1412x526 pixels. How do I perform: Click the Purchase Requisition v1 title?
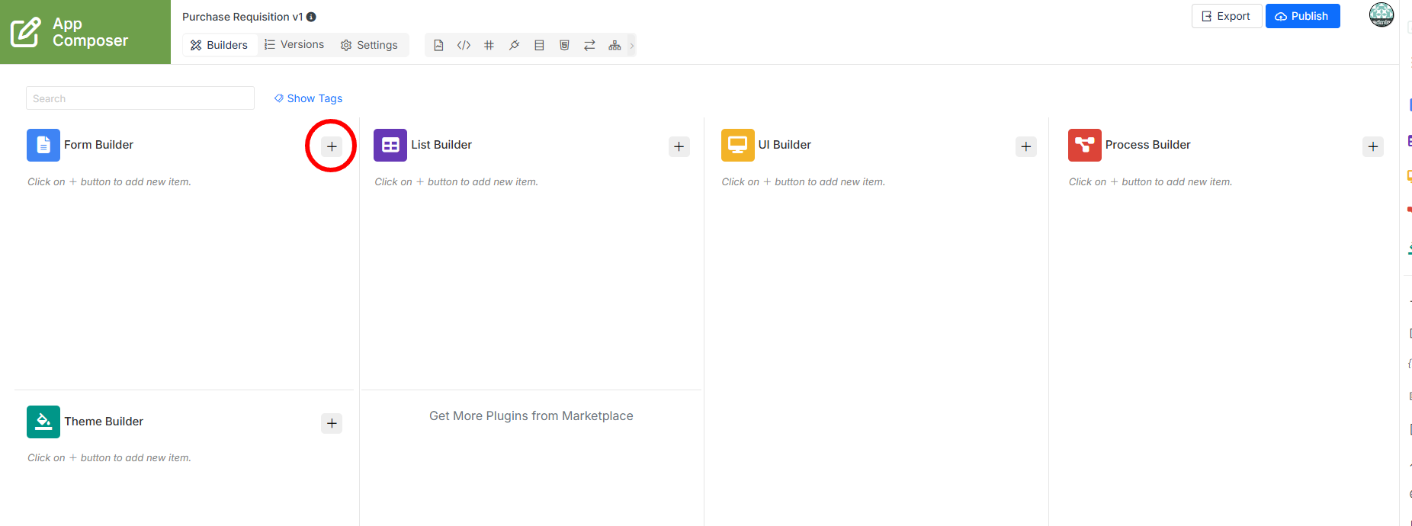point(242,17)
